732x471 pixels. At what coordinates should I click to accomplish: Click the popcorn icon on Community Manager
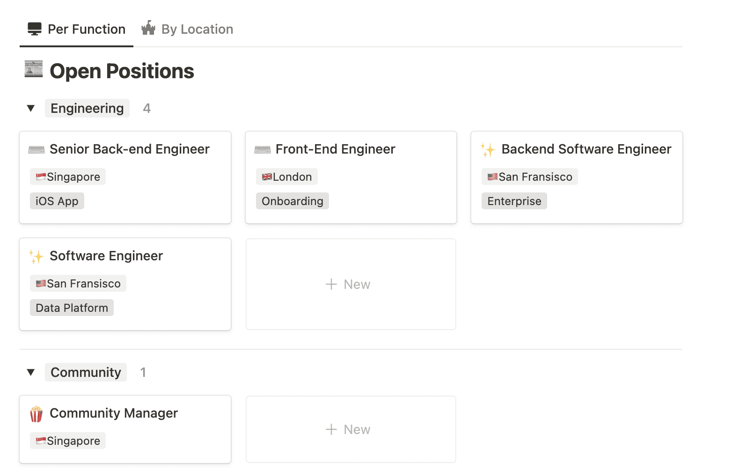click(x=37, y=414)
